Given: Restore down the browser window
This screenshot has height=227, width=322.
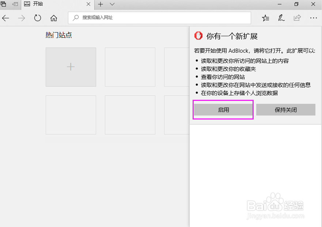Looking at the screenshot, I should click(x=296, y=4).
